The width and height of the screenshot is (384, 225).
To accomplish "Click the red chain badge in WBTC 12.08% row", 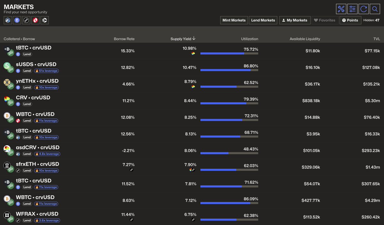I will (18, 121).
